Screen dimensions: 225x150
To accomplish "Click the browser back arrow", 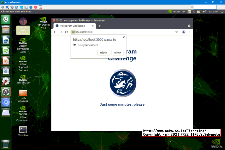I will pyautogui.click(x=55, y=32).
